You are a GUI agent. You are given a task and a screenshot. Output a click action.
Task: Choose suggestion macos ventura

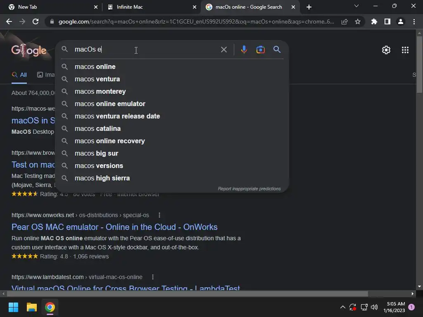[172, 79]
